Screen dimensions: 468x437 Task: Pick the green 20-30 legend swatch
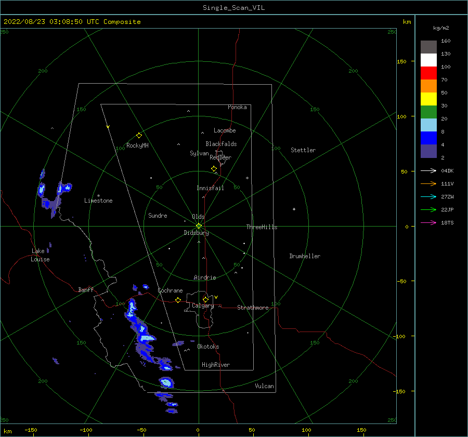point(428,112)
